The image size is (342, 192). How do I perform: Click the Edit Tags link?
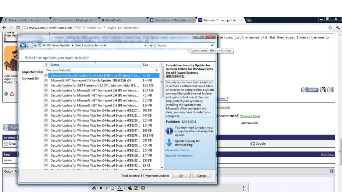coord(327,154)
